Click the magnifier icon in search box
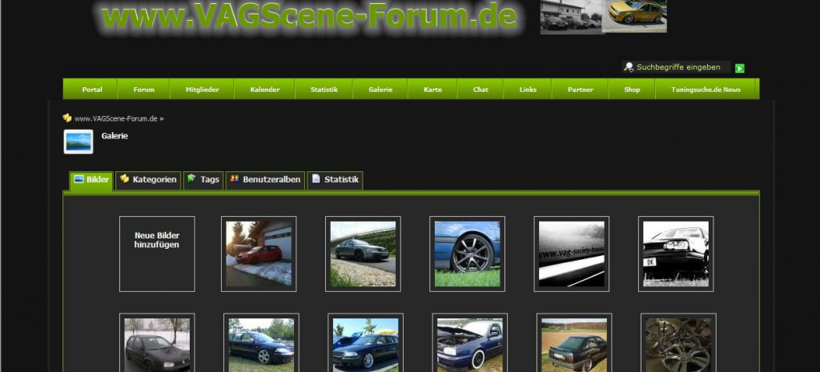Viewport: 820px width, 372px height. 629,67
